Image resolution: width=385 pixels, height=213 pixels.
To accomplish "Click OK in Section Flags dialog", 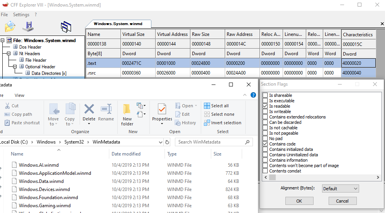I will (x=299, y=201).
